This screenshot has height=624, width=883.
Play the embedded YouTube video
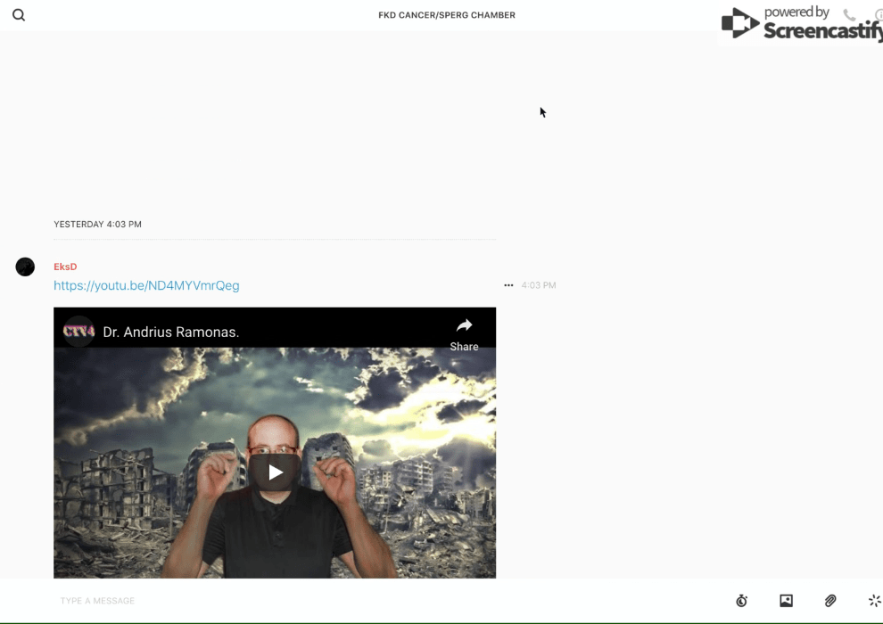coord(275,472)
